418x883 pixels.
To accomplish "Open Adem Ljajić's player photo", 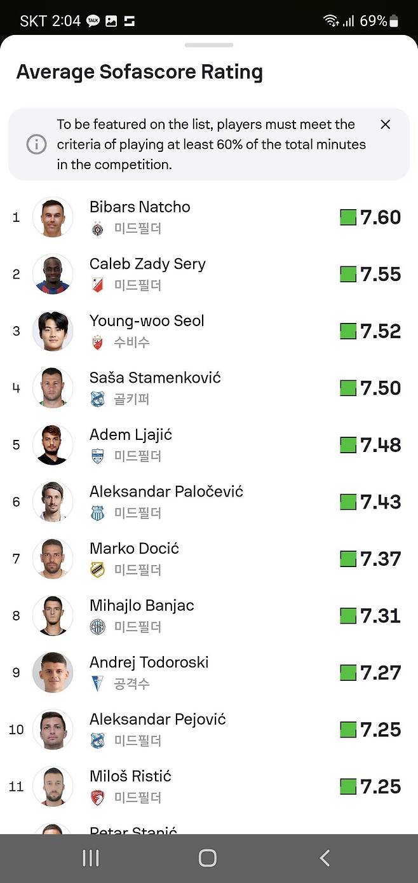I will pos(53,445).
